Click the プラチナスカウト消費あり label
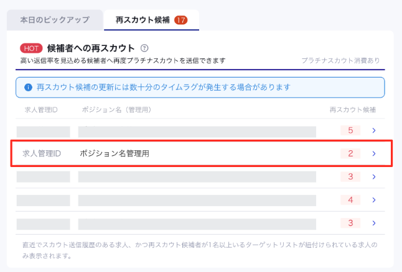This screenshot has height=272, width=402. (340, 61)
